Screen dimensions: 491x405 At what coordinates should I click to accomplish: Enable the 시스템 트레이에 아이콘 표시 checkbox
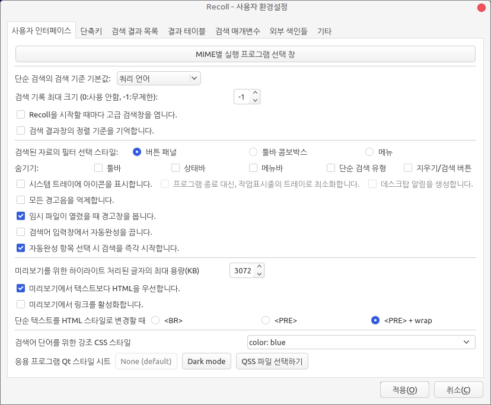pos(21,184)
